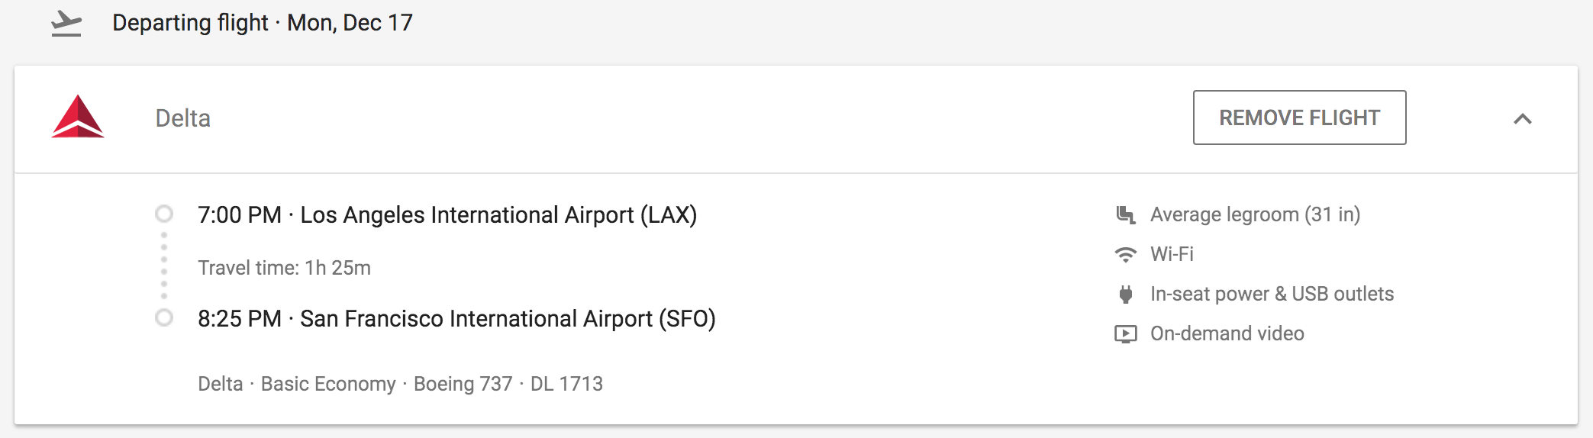Select the Departing flight Mon, Dec 17 heading
Screen dimensions: 1593x438
tap(262, 23)
